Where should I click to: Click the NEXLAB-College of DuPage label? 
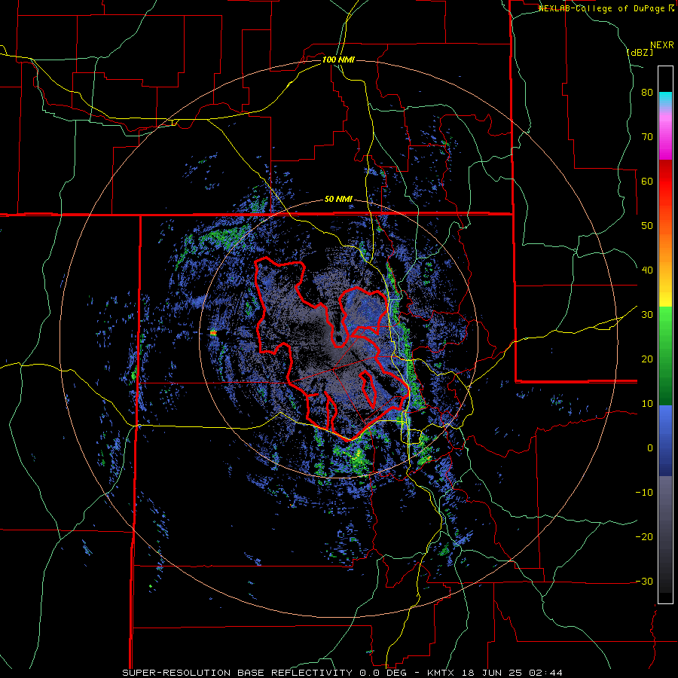[x=606, y=8]
